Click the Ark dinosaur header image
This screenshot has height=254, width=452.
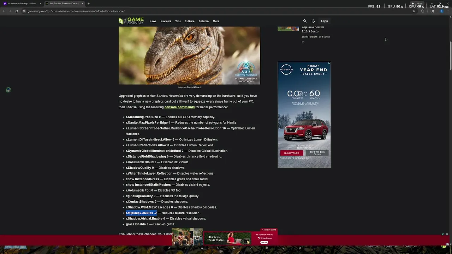click(x=189, y=55)
